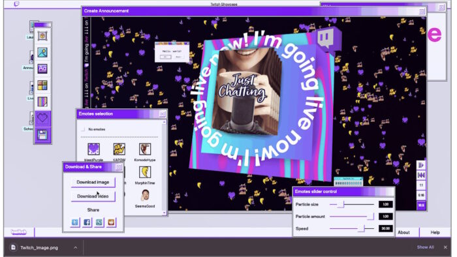Open the About menu item
Viewport: 457px width, 257px height.
[403, 232]
